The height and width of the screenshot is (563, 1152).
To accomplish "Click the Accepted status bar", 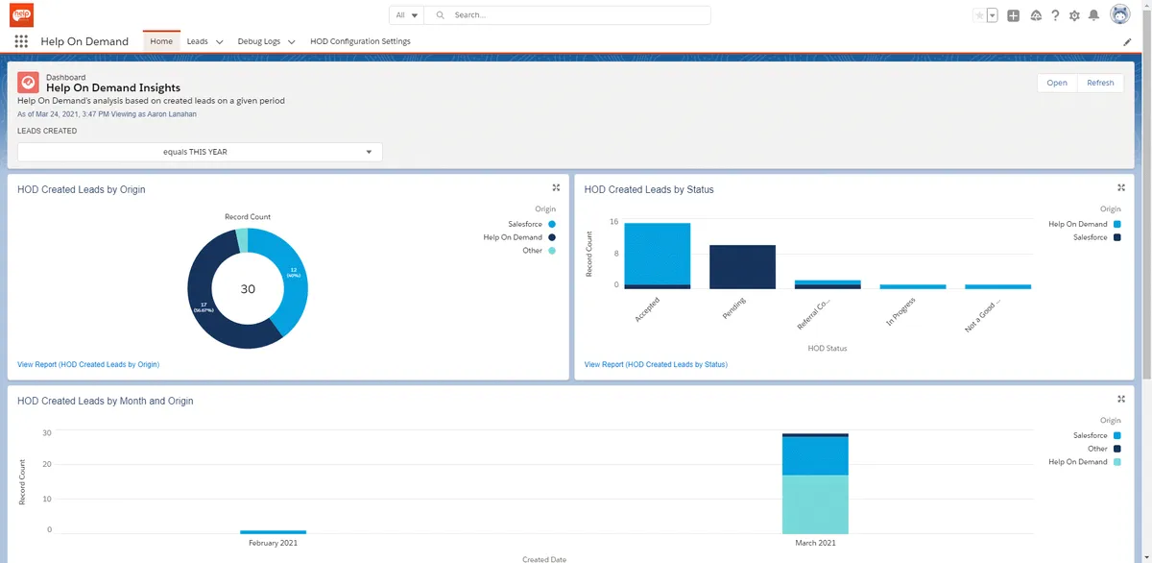I will tap(658, 254).
